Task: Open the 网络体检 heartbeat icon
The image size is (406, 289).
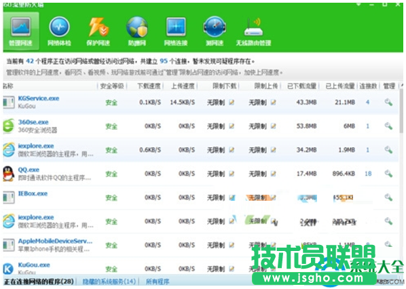Action: pos(59,27)
